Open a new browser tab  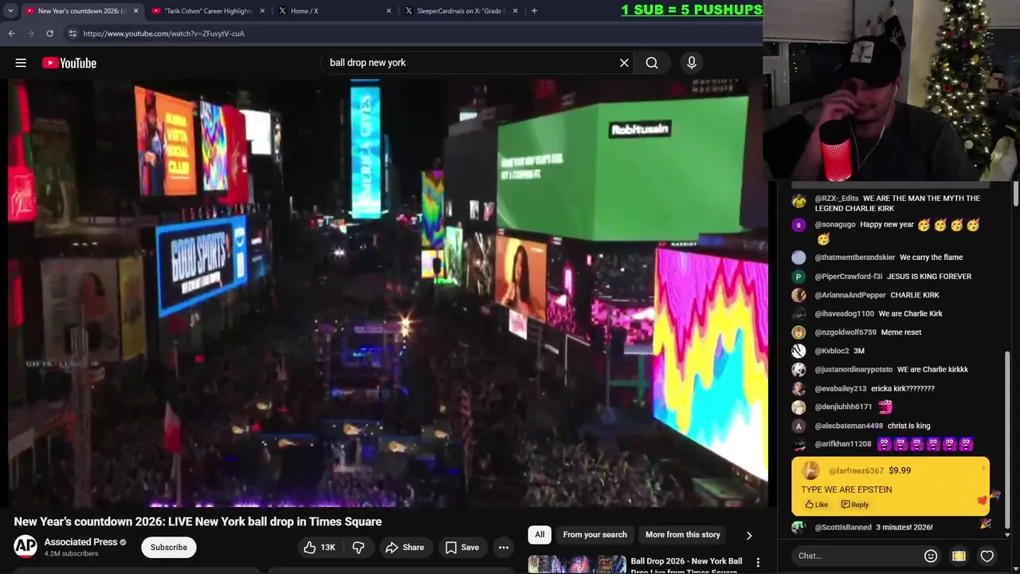pos(534,10)
